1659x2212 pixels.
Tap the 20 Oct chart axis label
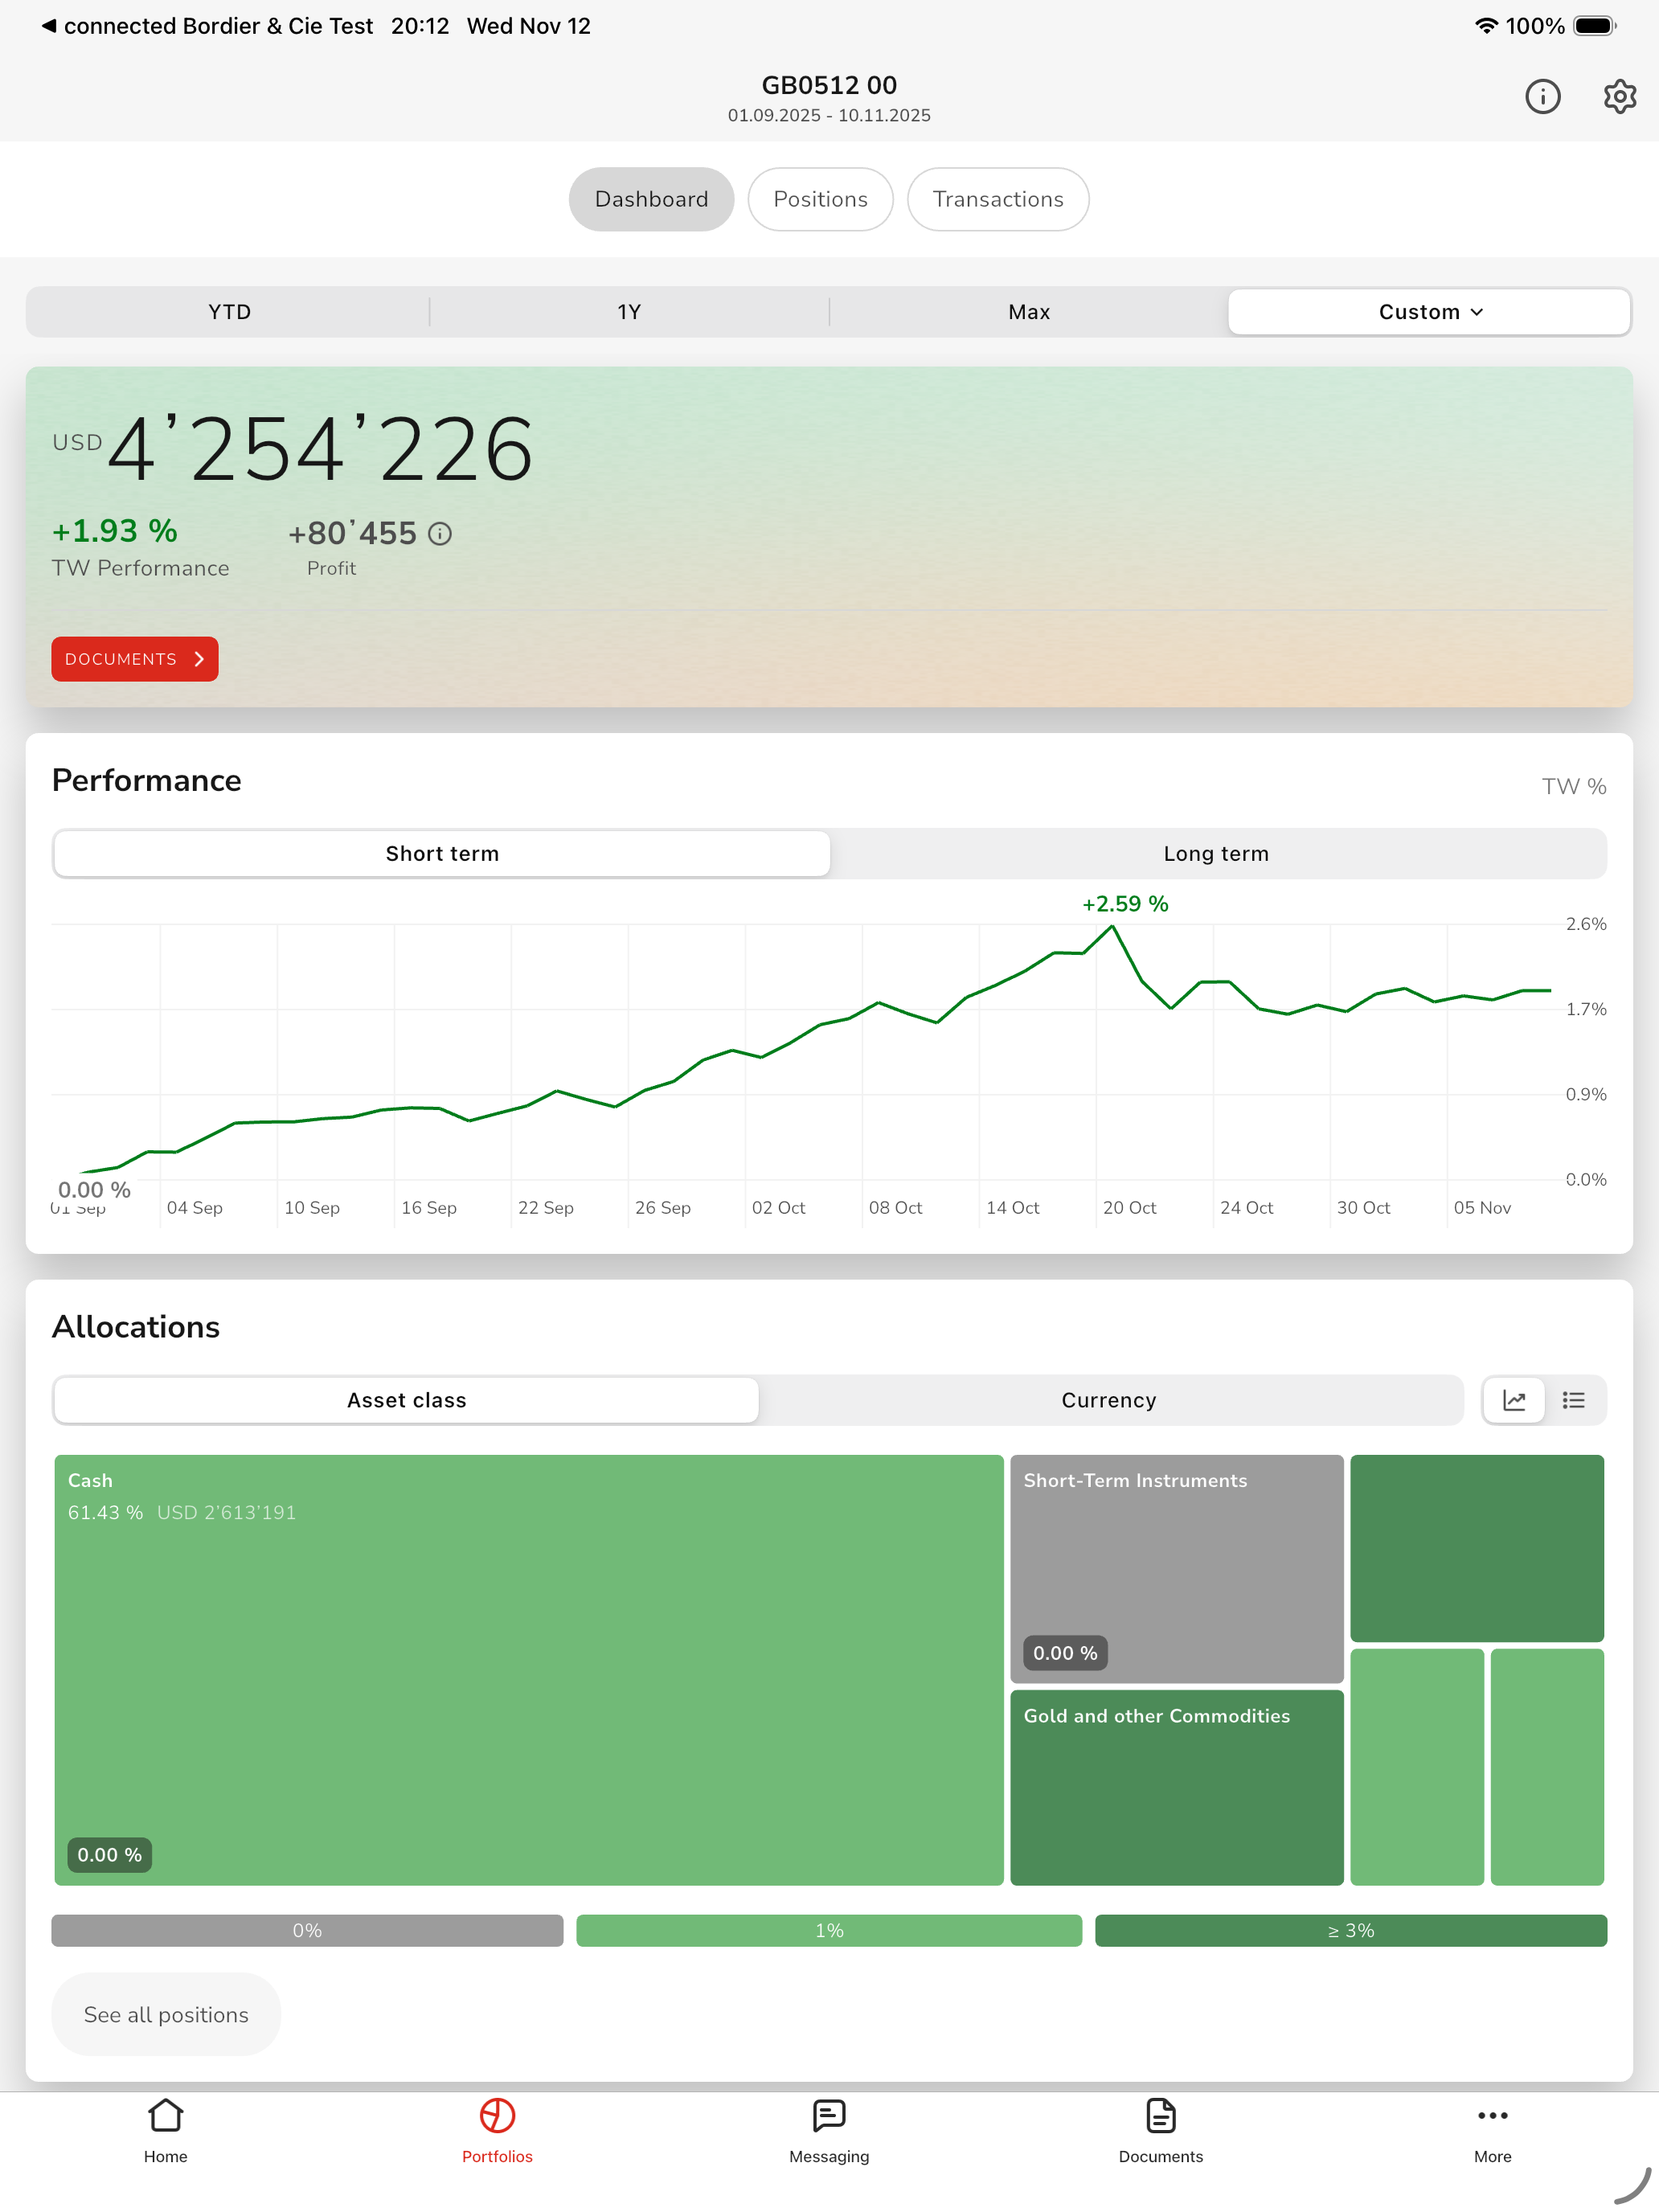coord(1129,1208)
